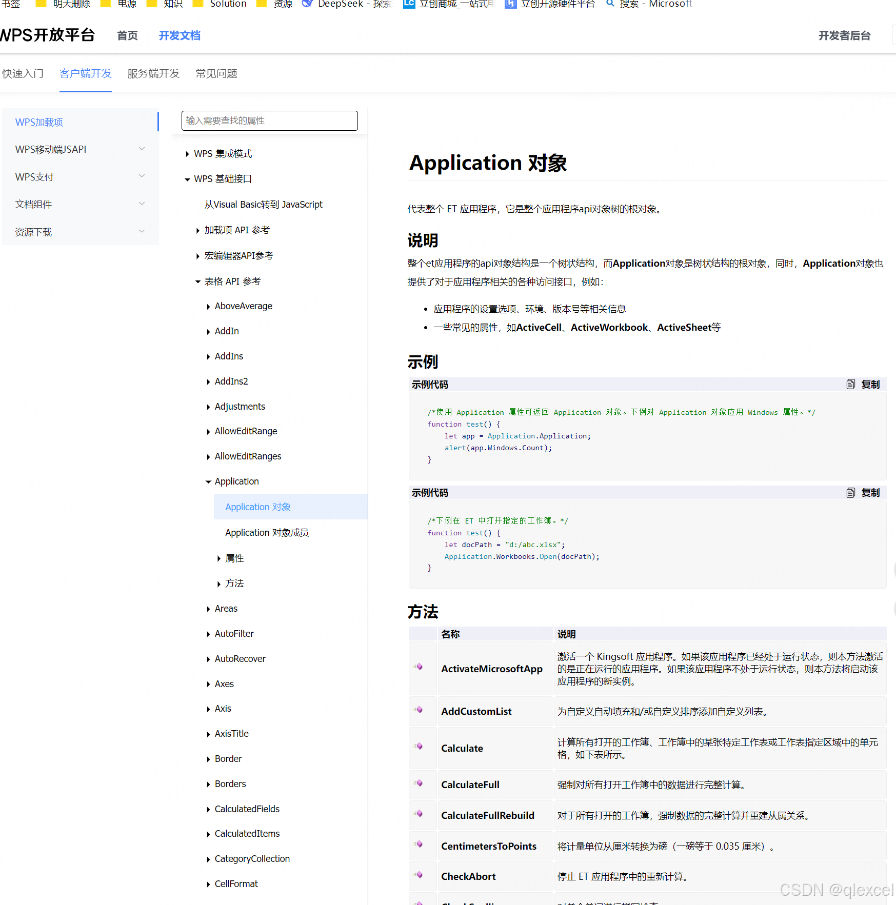Open 开发者后台 link

[844, 35]
